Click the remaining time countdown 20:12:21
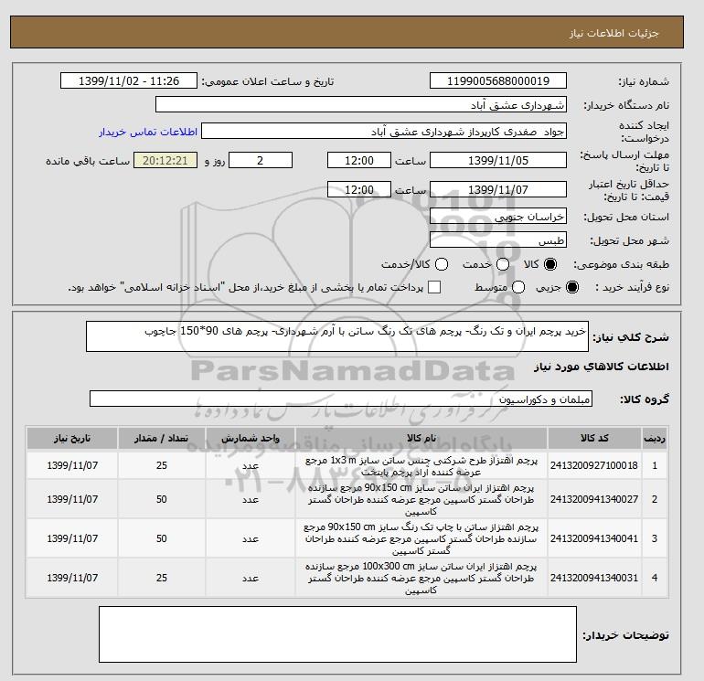This screenshot has width=704, height=681. pos(165,160)
